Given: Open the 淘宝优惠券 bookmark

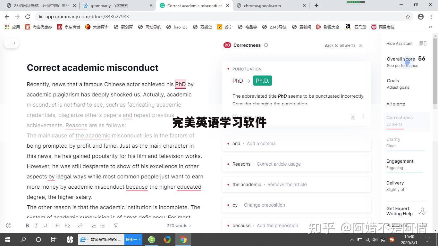Looking at the screenshot, I should tap(38, 27).
